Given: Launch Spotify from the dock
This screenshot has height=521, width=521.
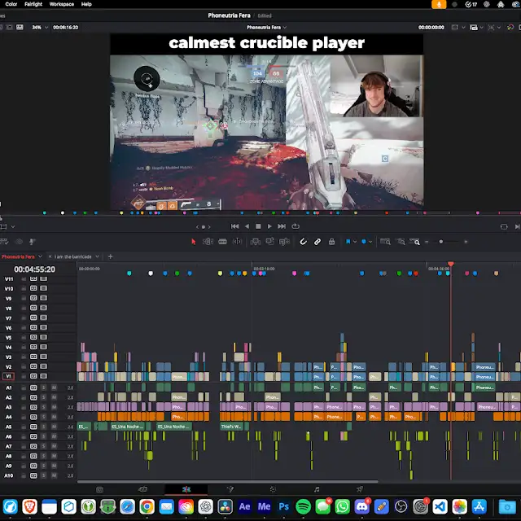Looking at the screenshot, I should (x=303, y=506).
